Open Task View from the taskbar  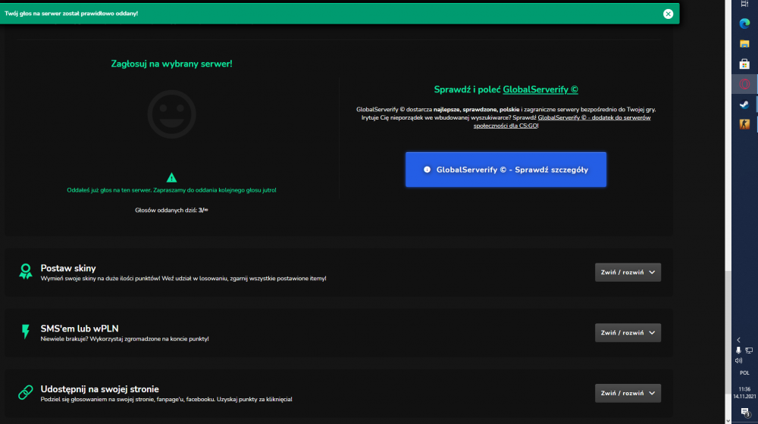[744, 4]
